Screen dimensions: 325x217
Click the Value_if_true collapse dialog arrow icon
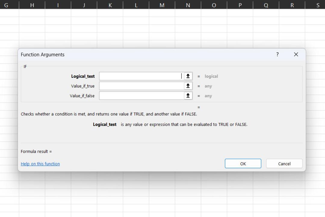[x=188, y=86]
